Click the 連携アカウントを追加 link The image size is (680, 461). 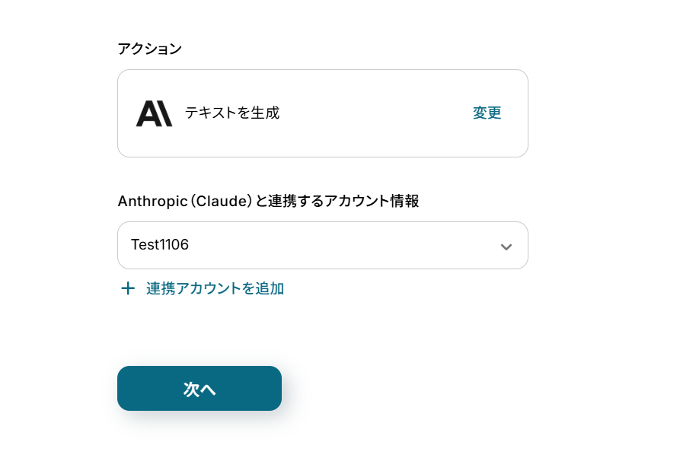point(215,288)
